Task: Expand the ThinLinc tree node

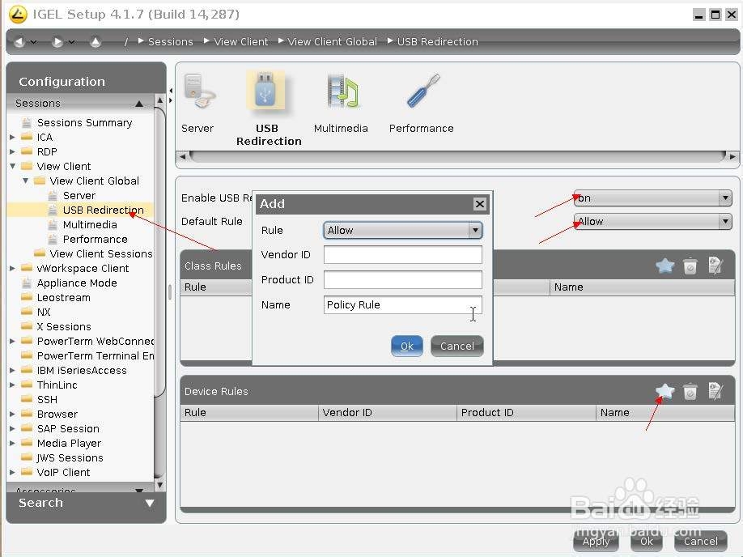Action: click(12, 385)
